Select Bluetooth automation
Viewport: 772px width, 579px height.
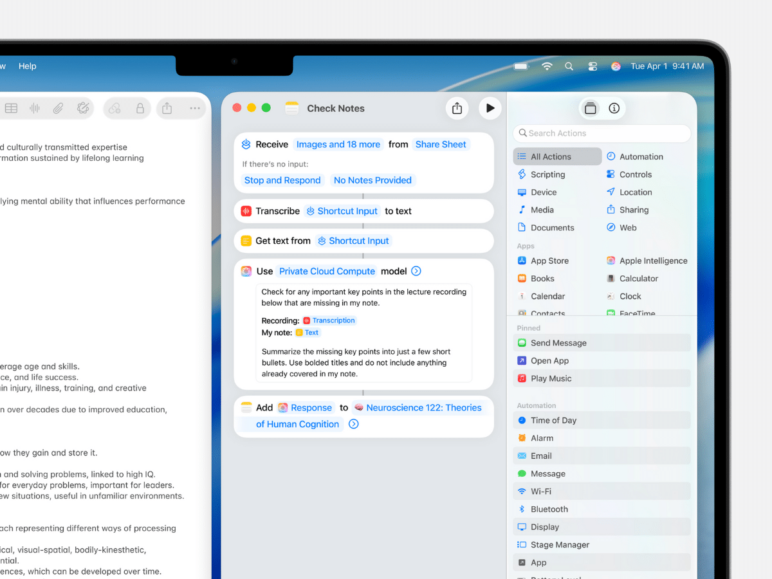coord(602,510)
